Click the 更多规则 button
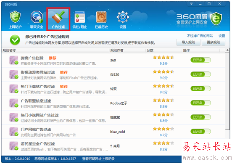232x164 pixels. pyautogui.click(x=214, y=42)
